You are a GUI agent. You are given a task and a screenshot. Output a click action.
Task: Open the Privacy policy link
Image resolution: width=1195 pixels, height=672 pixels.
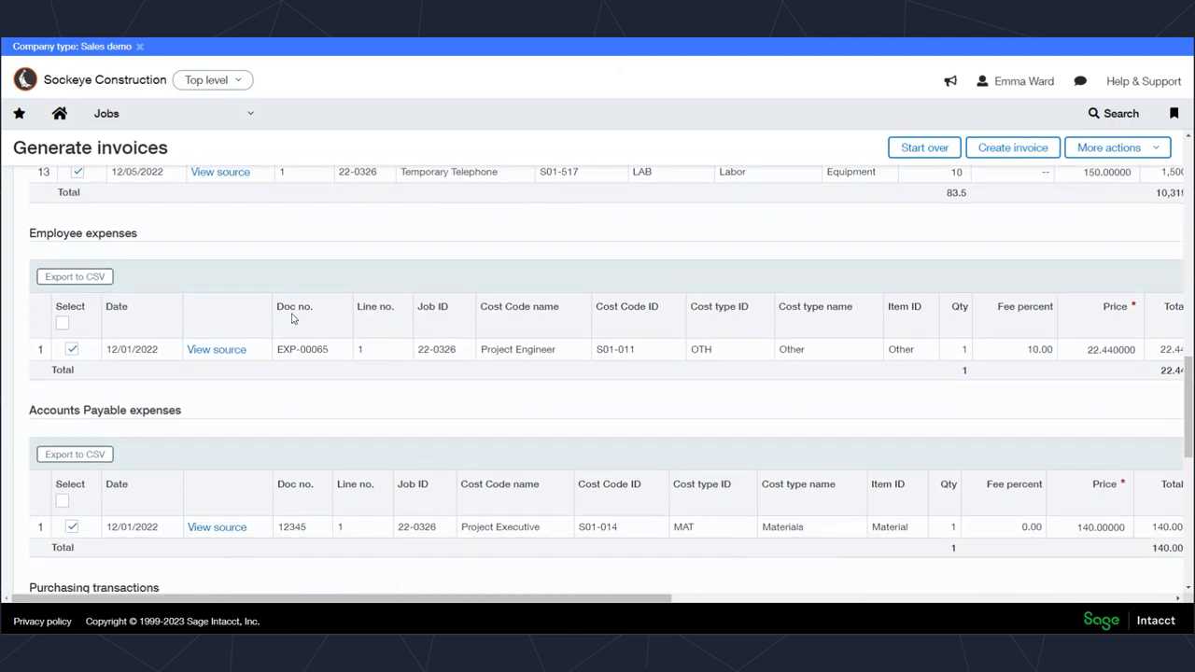click(x=42, y=622)
